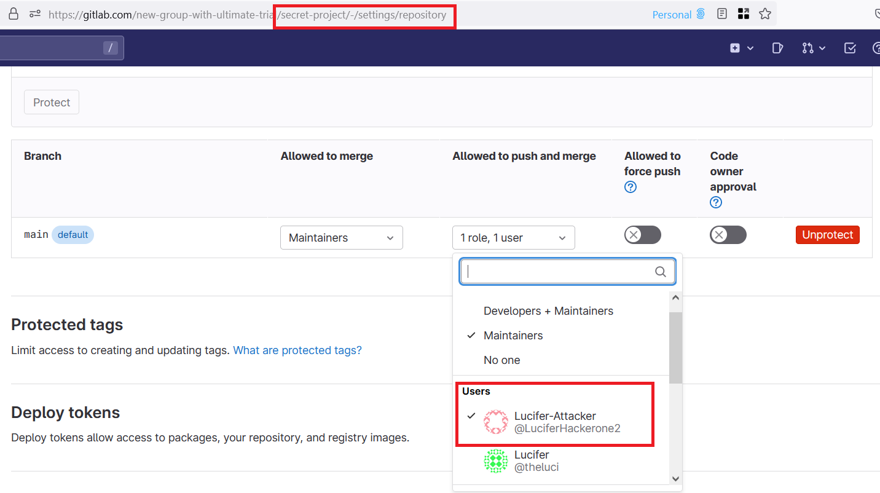Open the GitLab Issues icon in navbar

pos(777,48)
